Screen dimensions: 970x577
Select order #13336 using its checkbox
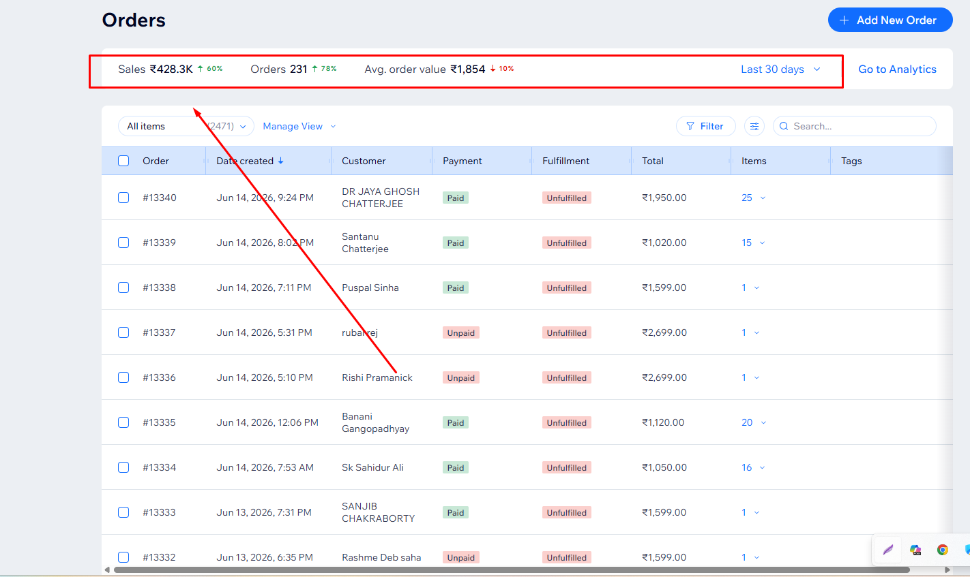click(123, 377)
